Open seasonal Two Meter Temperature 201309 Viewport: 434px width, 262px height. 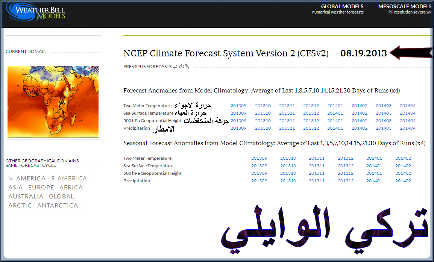point(259,158)
